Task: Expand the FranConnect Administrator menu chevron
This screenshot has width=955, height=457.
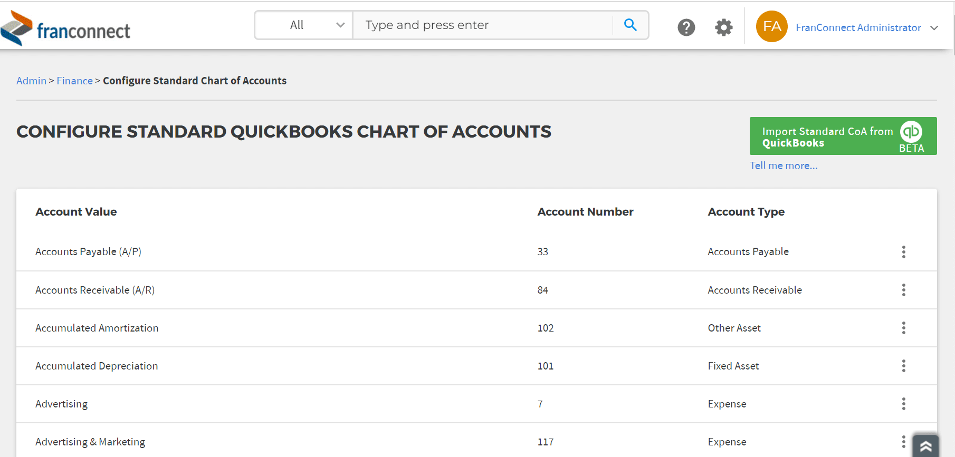Action: (934, 28)
